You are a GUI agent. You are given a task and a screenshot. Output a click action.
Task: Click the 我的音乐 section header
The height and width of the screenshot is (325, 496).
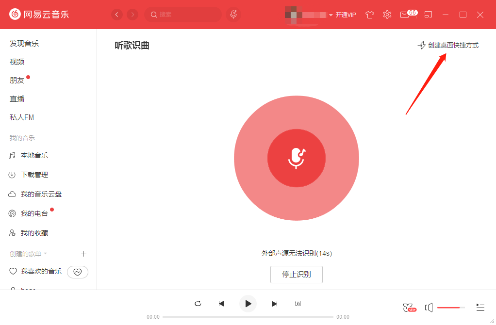point(22,138)
